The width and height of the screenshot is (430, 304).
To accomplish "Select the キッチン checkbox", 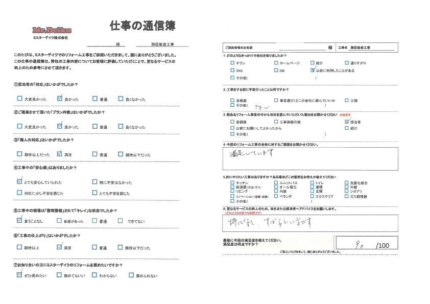I will [x=232, y=182].
